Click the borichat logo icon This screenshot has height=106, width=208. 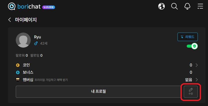12,6
